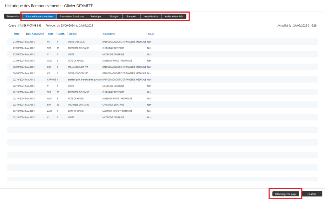Select the Coeff. column header

(x=61, y=34)
